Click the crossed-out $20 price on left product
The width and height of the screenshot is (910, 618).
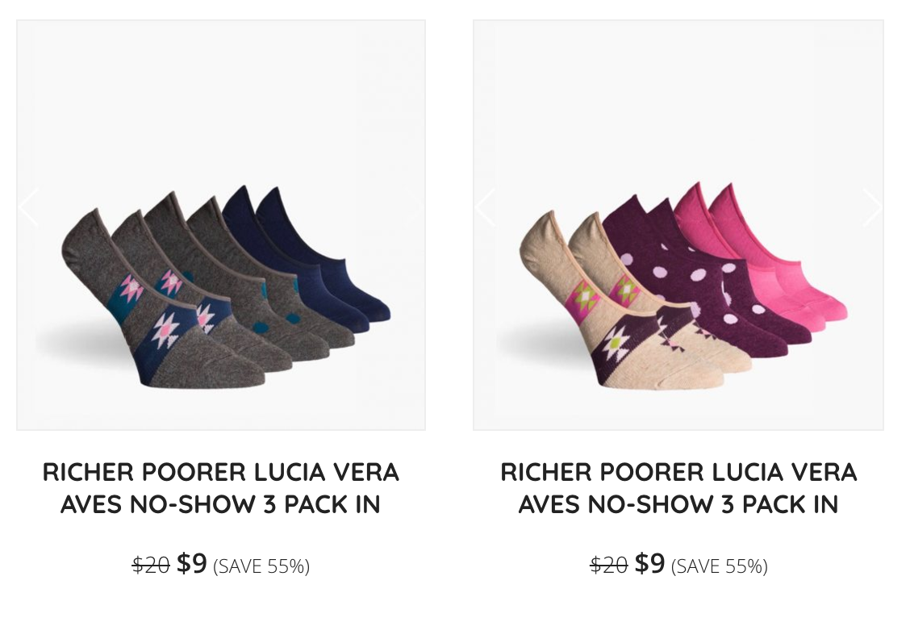[x=151, y=565]
